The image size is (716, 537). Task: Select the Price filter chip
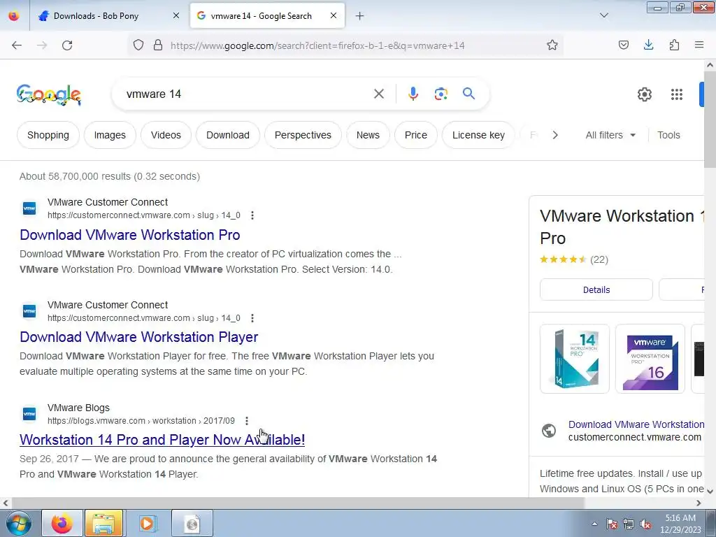tap(415, 135)
